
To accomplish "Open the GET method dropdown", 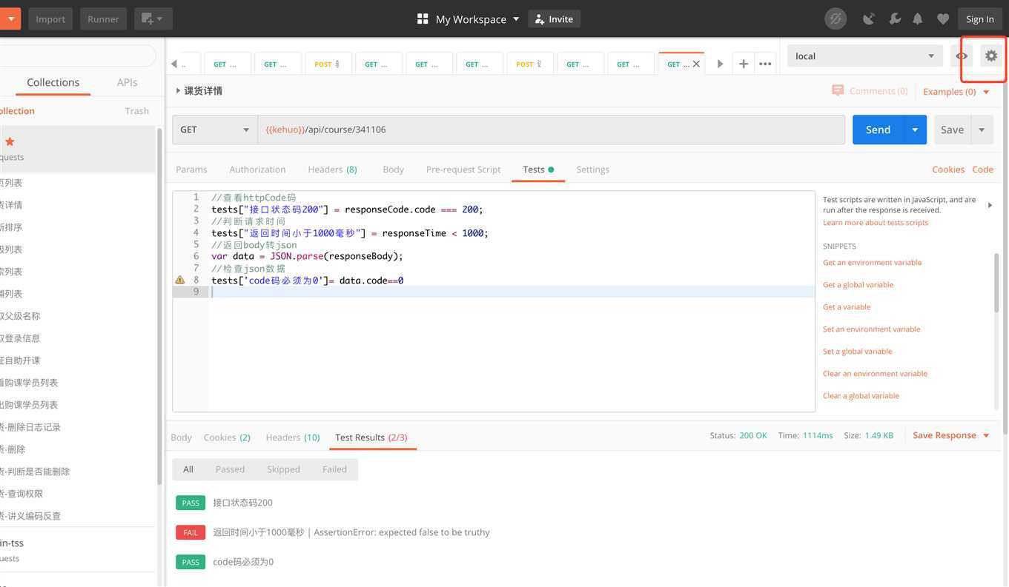I will pos(215,130).
